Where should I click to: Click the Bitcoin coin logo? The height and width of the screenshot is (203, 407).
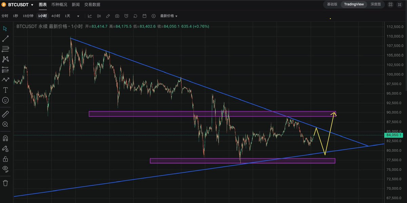coord(4,5)
